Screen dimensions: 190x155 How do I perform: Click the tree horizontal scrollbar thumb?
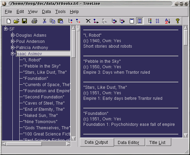[24, 144]
